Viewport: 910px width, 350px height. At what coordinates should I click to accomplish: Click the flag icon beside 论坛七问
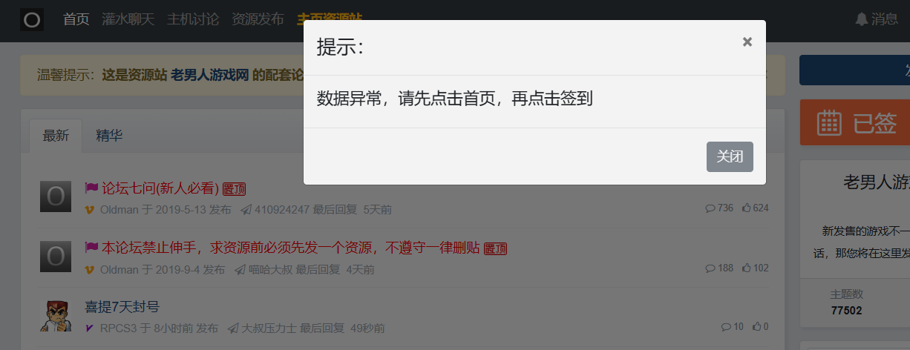tap(91, 188)
